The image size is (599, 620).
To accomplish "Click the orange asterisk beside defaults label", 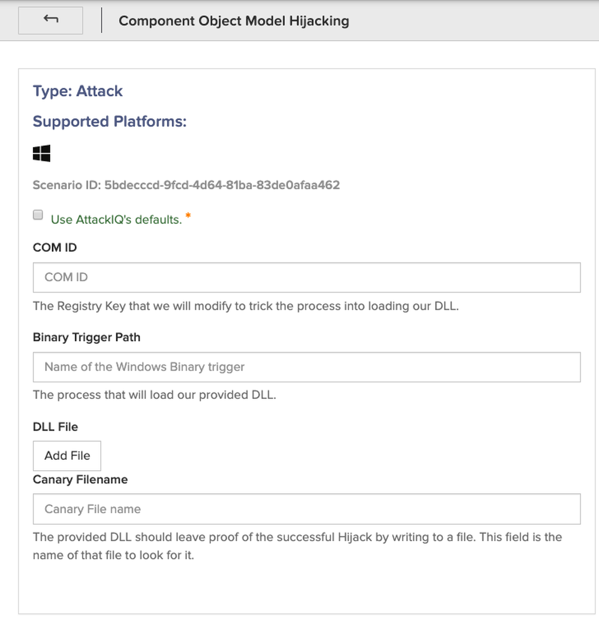I will click(x=188, y=216).
